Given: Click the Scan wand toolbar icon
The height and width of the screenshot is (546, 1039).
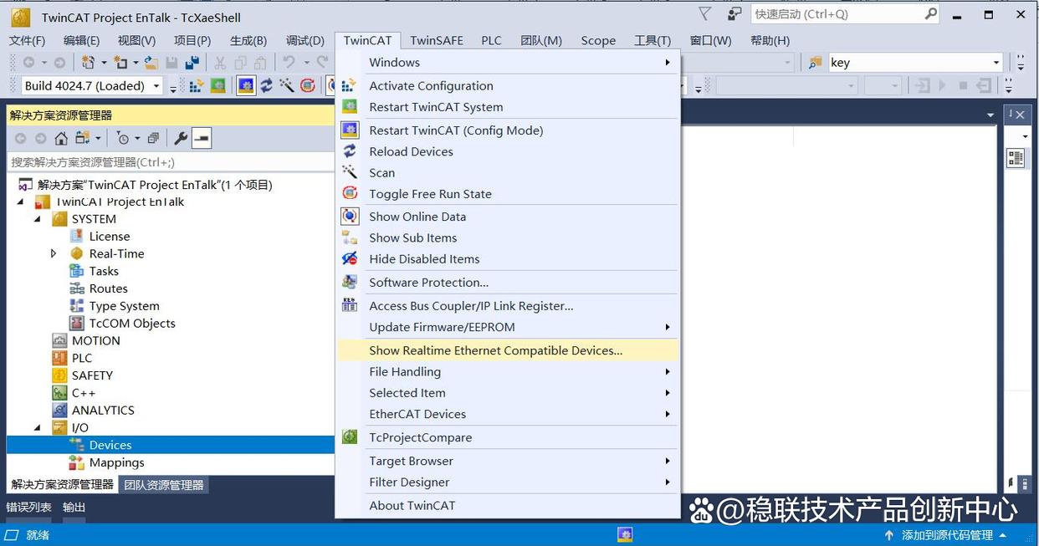Looking at the screenshot, I should [x=287, y=85].
